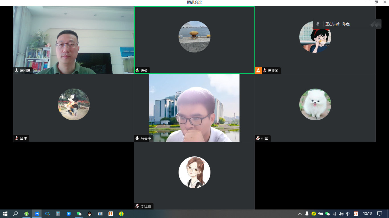The width and height of the screenshot is (389, 218).
Task: Click the muted microphone icon for 付擎
Action: 258,139
